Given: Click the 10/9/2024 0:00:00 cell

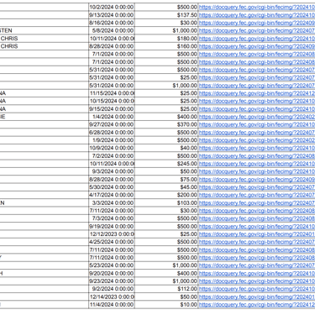Looking at the screenshot, I should point(112,148).
